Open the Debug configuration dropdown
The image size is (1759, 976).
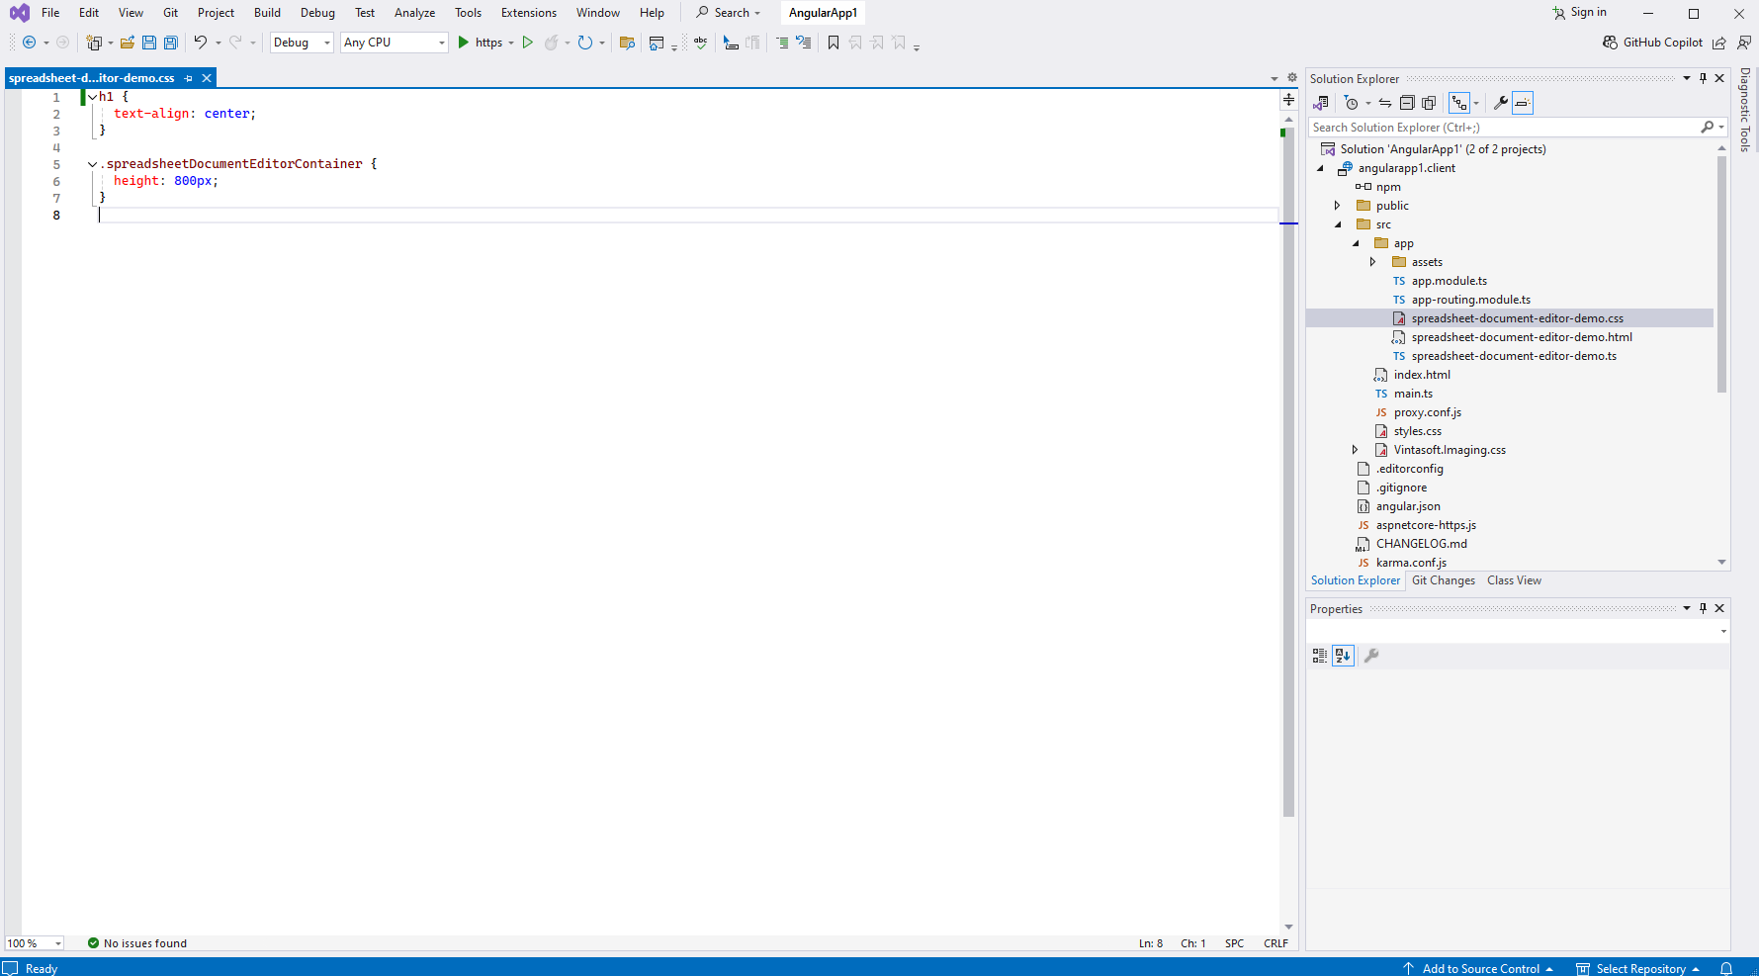click(x=302, y=43)
